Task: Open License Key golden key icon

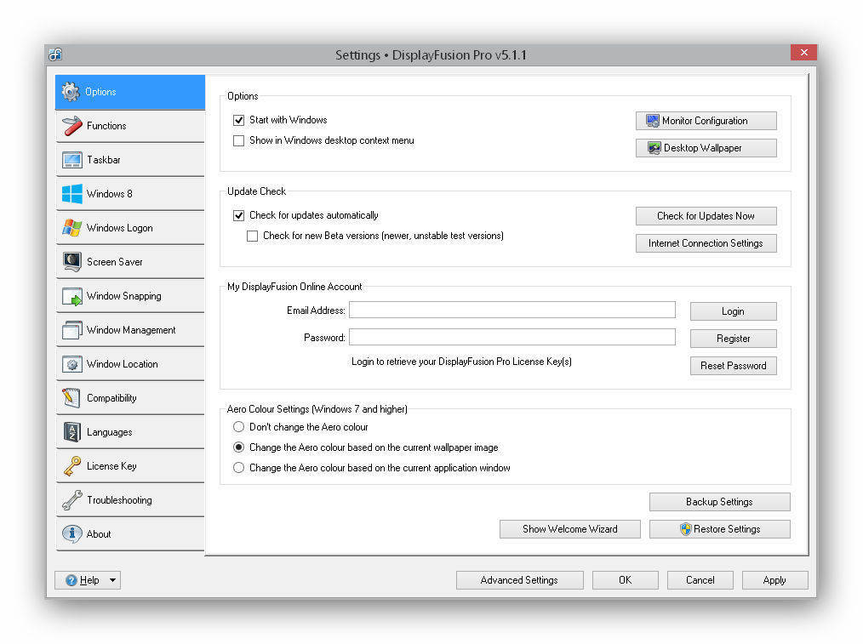Action: point(72,466)
